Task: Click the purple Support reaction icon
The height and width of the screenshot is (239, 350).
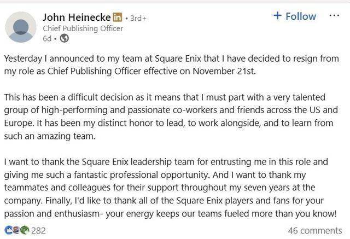Action: (16, 230)
